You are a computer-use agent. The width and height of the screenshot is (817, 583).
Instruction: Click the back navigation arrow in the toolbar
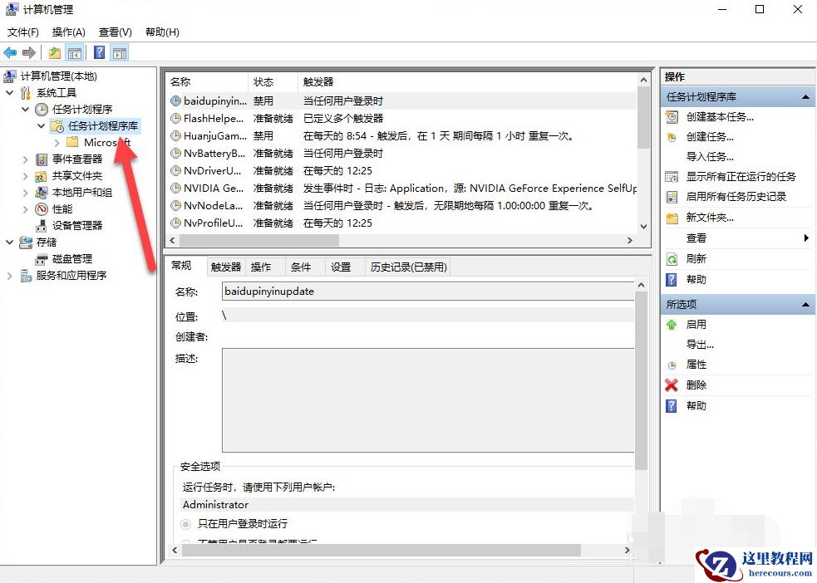pos(10,51)
